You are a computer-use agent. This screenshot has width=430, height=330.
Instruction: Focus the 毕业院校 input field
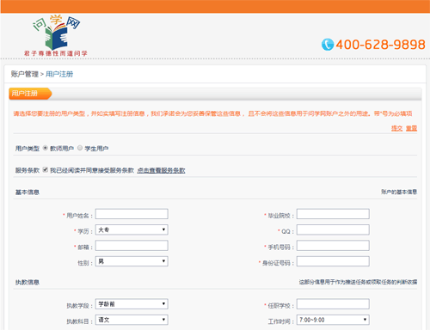333,214
